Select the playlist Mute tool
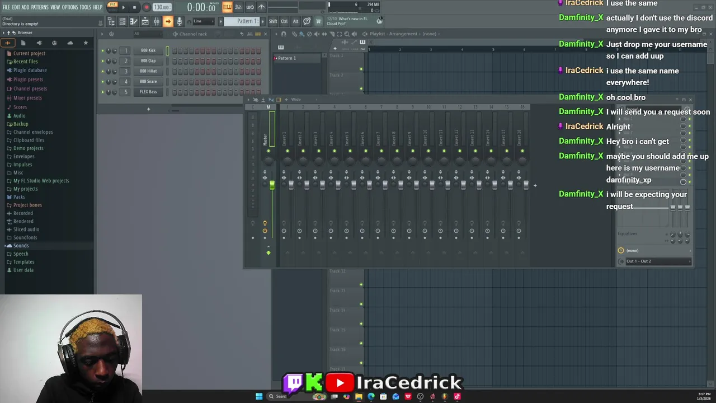This screenshot has width=716, height=403. pos(317,34)
